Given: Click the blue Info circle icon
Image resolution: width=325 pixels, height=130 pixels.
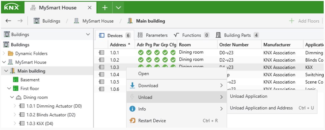Looking at the screenshot, I should 132,109.
